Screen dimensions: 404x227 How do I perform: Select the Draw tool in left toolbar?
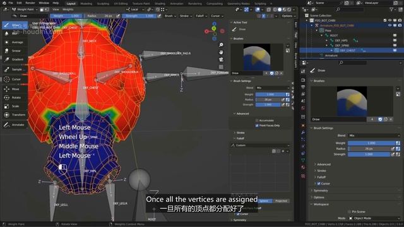(x=15, y=25)
